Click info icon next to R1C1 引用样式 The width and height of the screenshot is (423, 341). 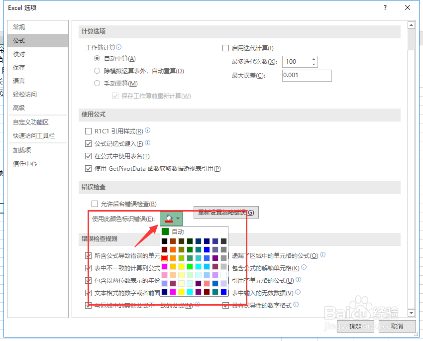148,130
